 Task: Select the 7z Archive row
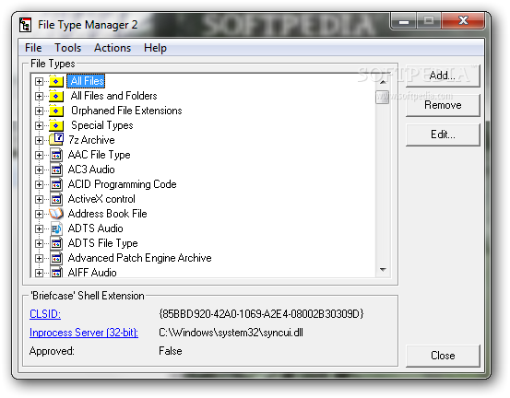91,140
